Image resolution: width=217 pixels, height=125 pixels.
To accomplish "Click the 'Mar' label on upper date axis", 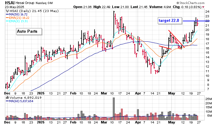I will [x=104, y=93].
